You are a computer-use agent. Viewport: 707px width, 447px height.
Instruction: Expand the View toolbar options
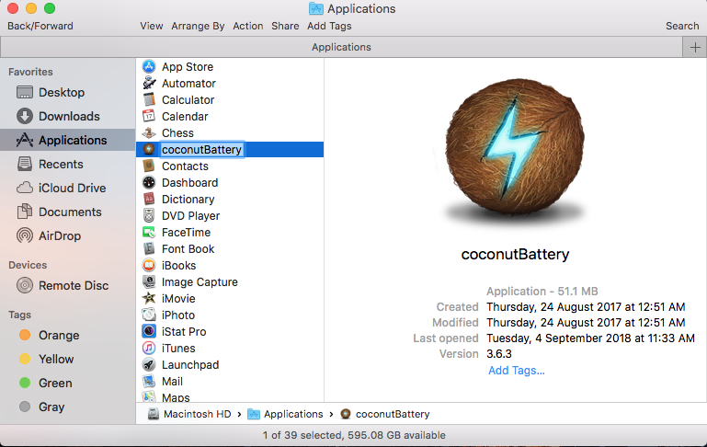click(152, 26)
